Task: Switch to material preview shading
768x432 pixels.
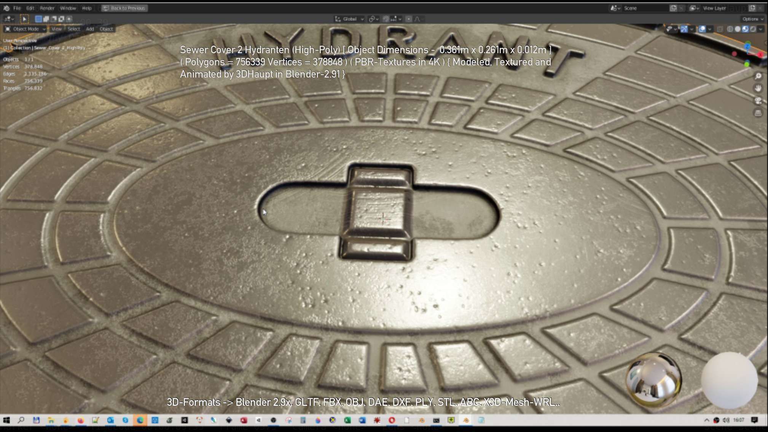Action: [745, 29]
